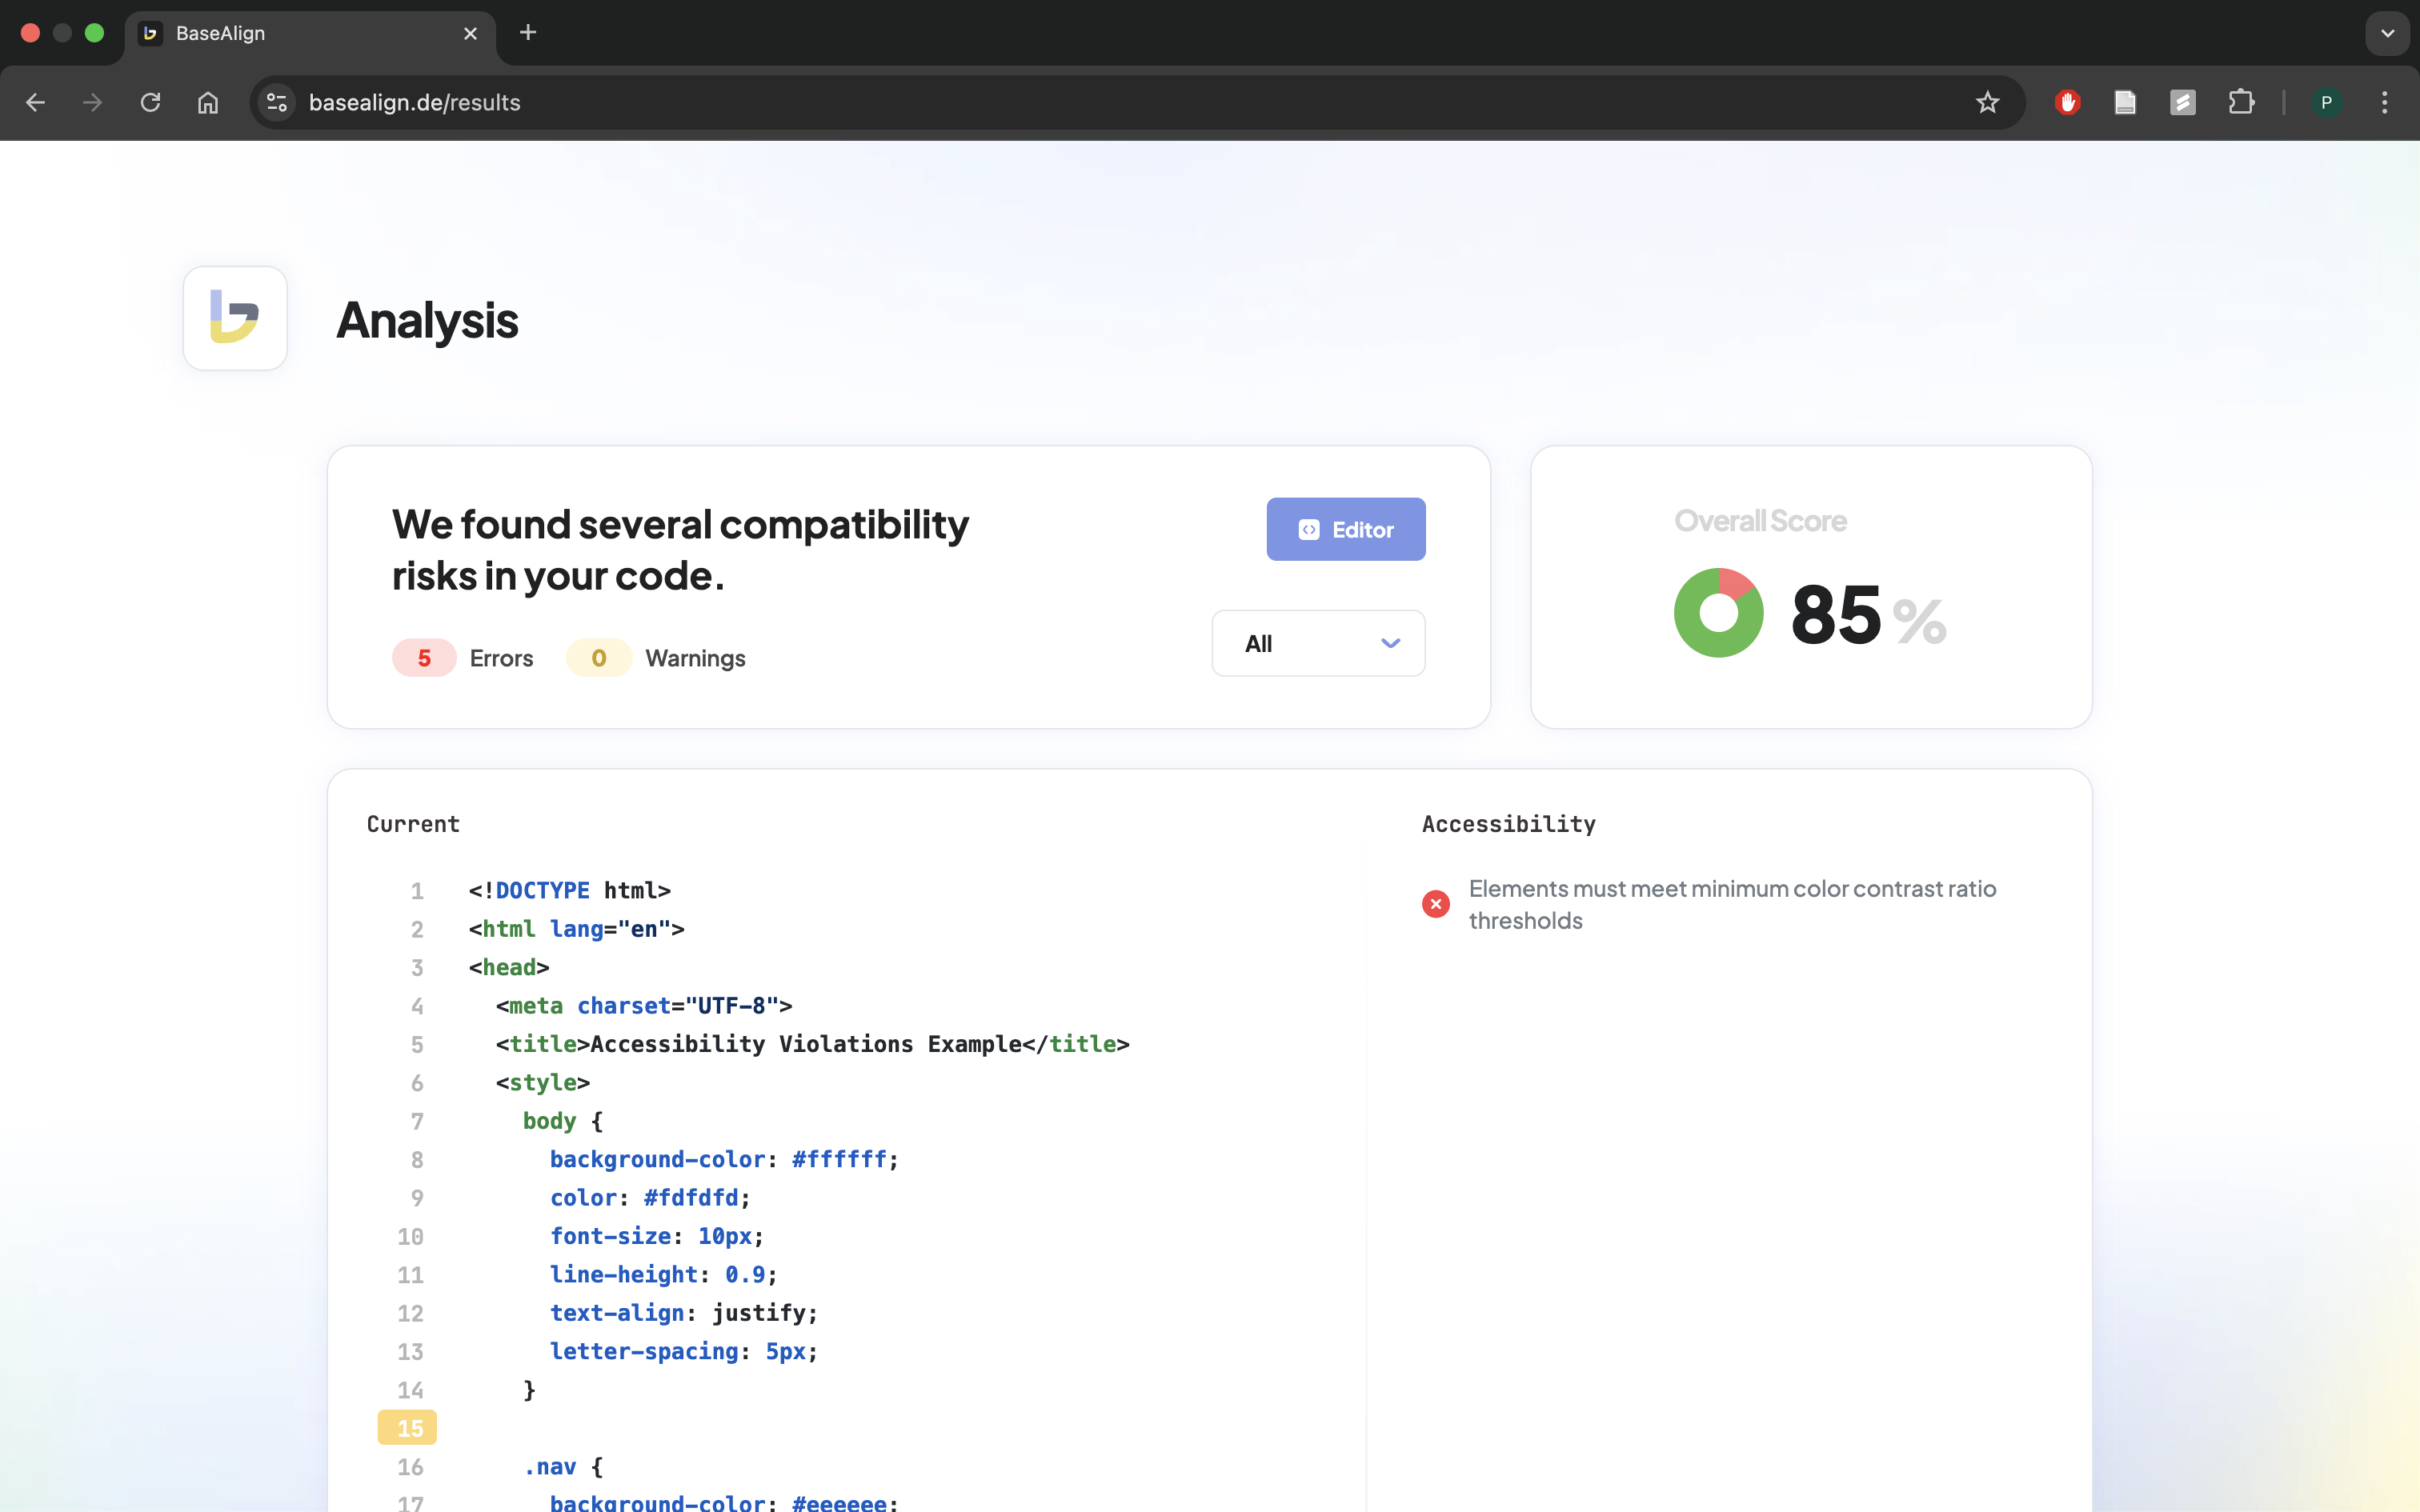Click the 0 Warnings badge
The image size is (2420, 1512).
pos(598,658)
